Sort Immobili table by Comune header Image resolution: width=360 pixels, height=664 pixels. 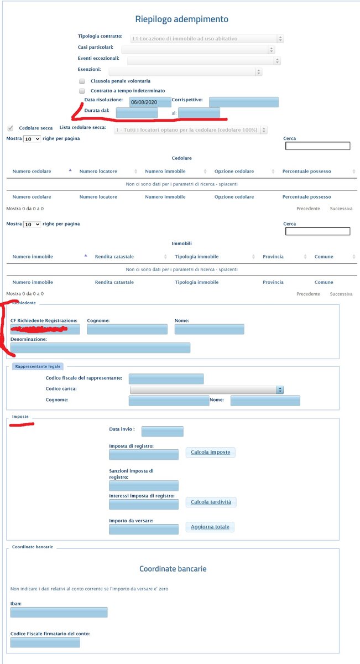pos(324,257)
